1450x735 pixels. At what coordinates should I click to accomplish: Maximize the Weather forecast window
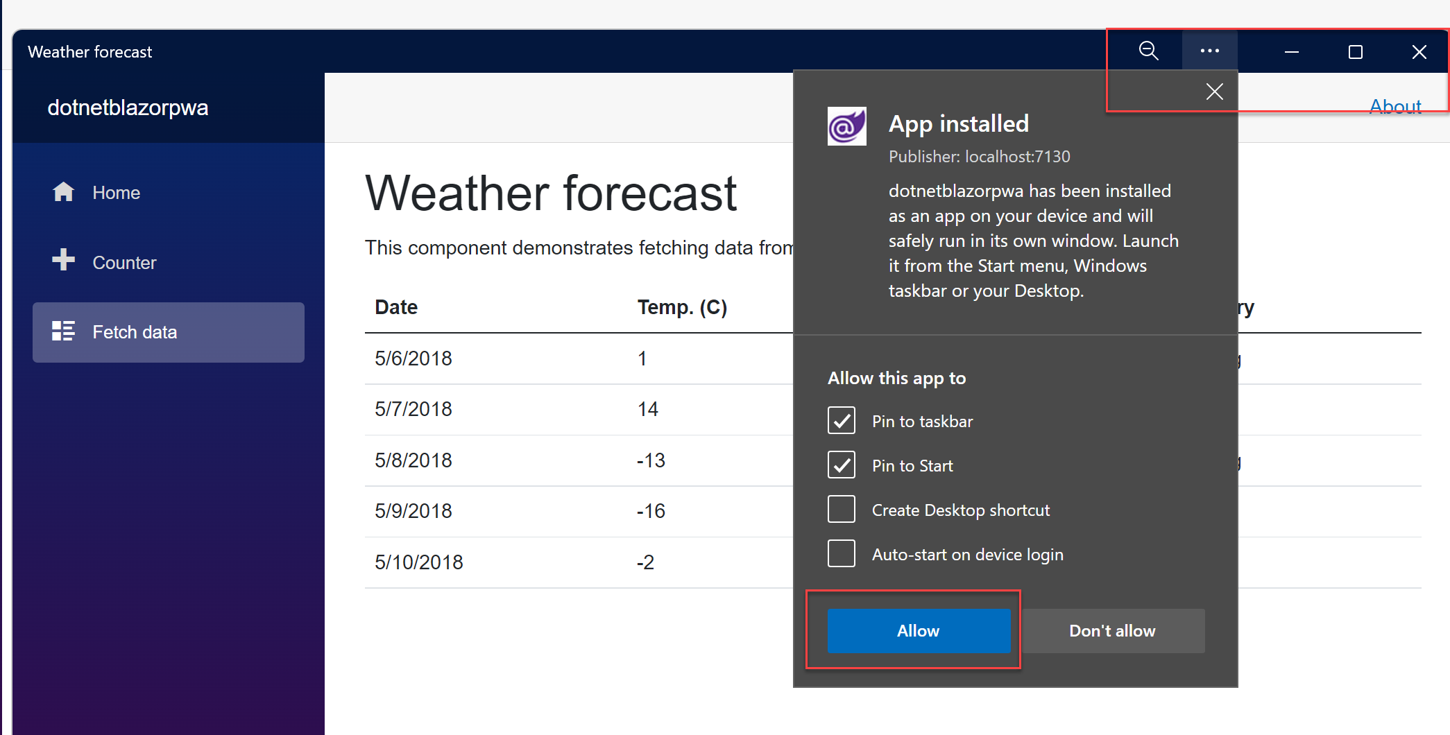1355,52
